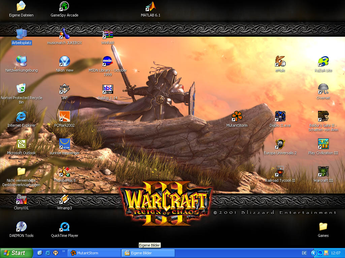The height and width of the screenshot is (258, 345).
Task: Switch to MutantStorm taskbar button
Action: (94, 253)
